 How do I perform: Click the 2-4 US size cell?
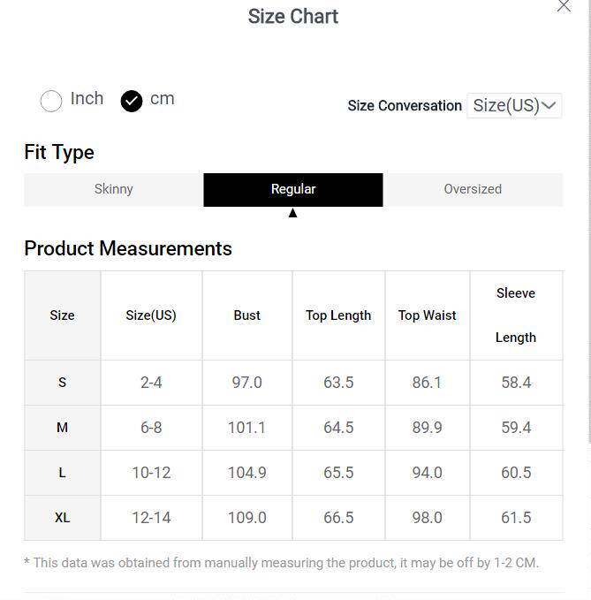(151, 383)
